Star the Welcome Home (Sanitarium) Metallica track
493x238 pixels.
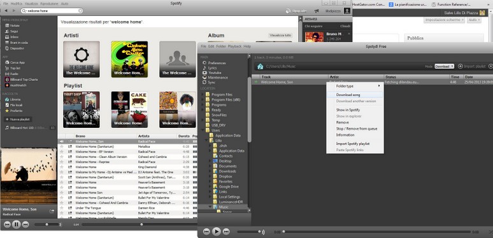pyautogui.click(x=62, y=146)
